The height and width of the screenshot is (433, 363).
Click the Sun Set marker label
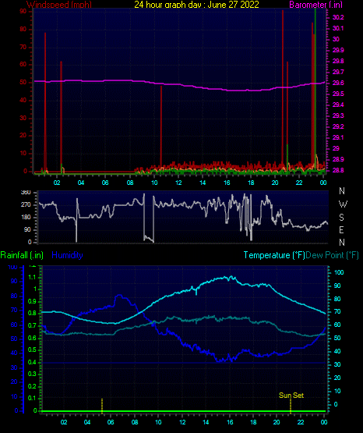tap(291, 396)
